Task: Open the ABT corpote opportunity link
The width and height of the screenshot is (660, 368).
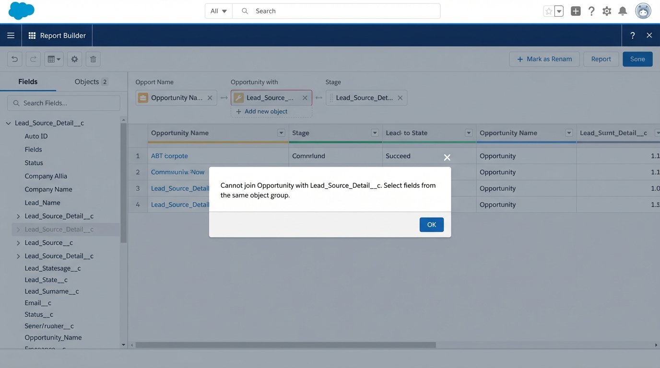Action: point(169,156)
